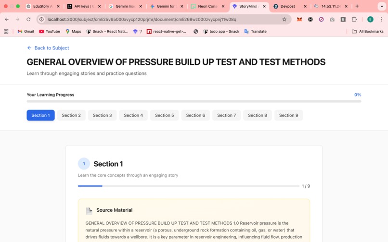
Task: Click the Your Learning Progress bar
Action: tap(194, 101)
